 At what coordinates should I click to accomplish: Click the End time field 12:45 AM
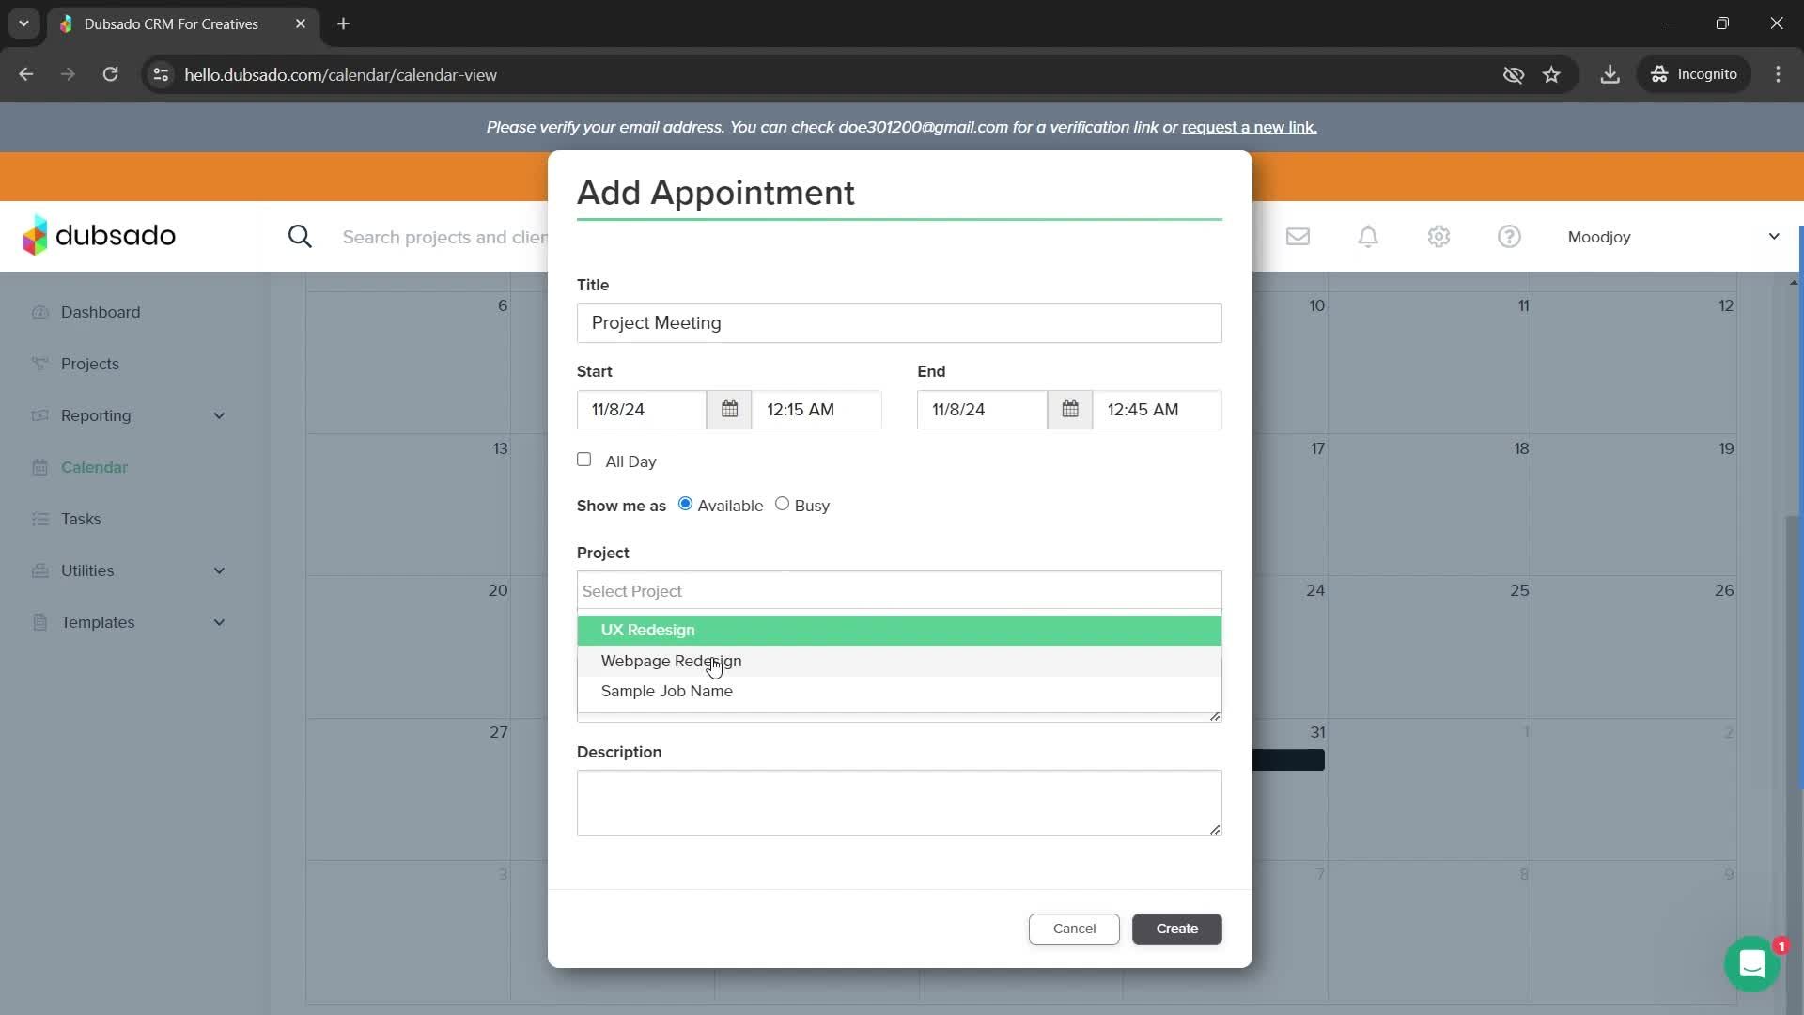tap(1157, 410)
